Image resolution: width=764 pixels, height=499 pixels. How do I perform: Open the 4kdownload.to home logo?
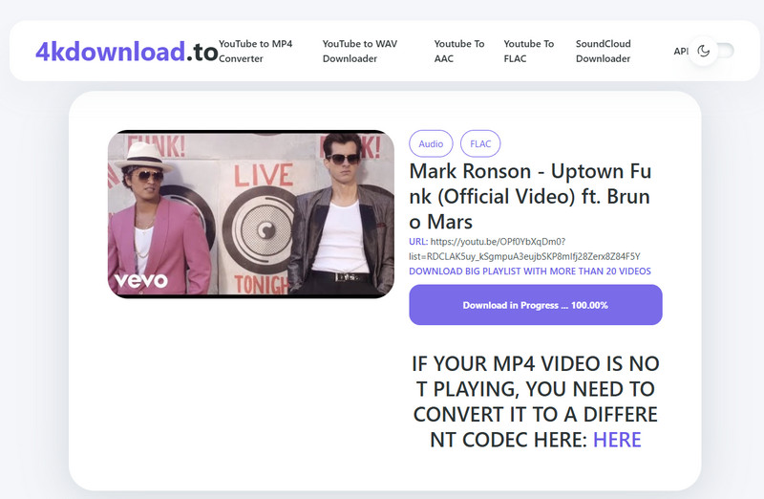127,52
